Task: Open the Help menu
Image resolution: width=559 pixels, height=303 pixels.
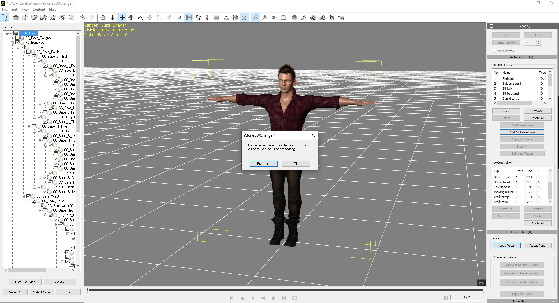Action: point(53,10)
